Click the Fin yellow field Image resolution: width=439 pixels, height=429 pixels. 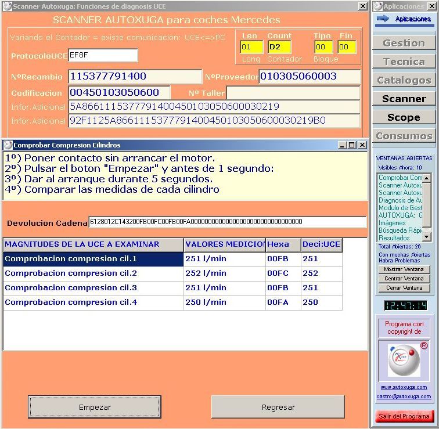coord(347,47)
